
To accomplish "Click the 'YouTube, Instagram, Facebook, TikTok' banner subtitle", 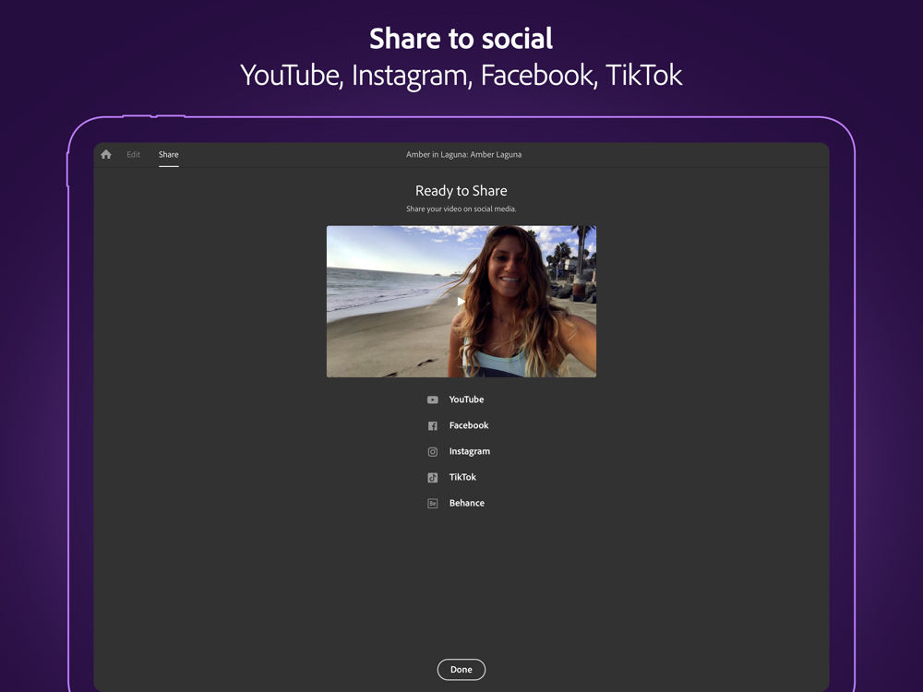I will click(461, 76).
